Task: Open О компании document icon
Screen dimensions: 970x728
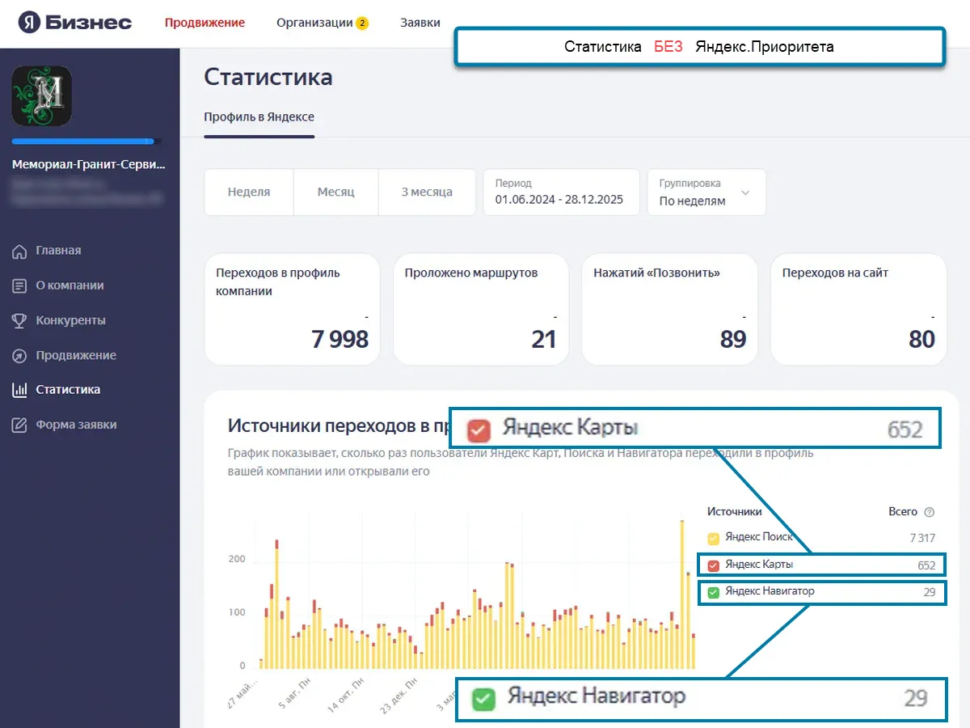Action: pyautogui.click(x=19, y=286)
